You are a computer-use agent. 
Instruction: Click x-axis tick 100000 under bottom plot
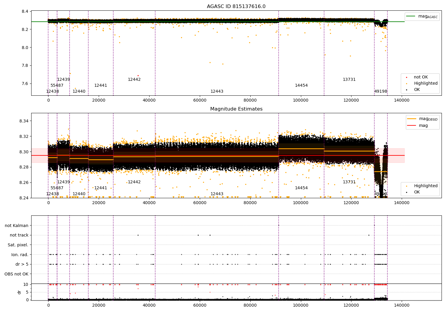301,305
